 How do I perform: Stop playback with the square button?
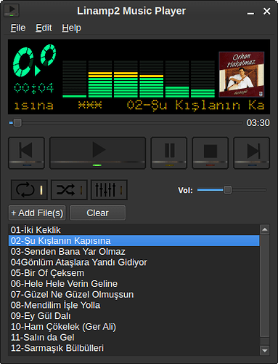(210, 153)
